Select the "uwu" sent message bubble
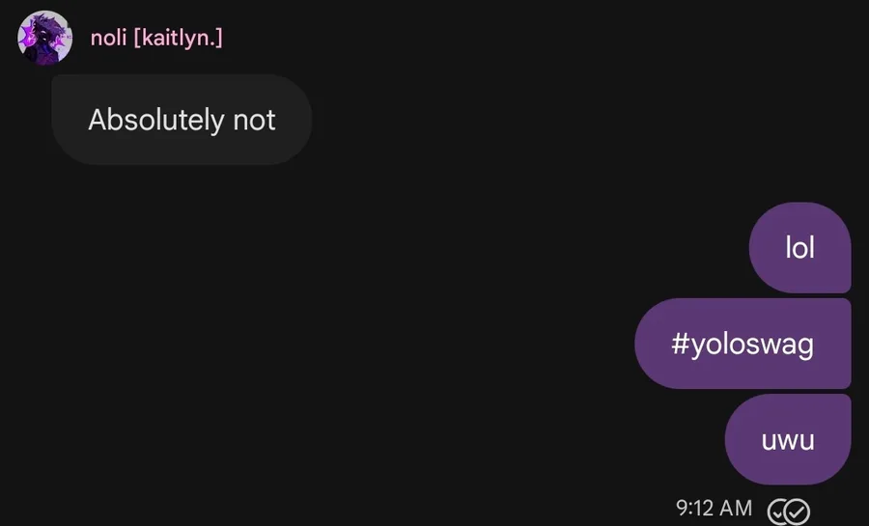The image size is (869, 526). 788,440
